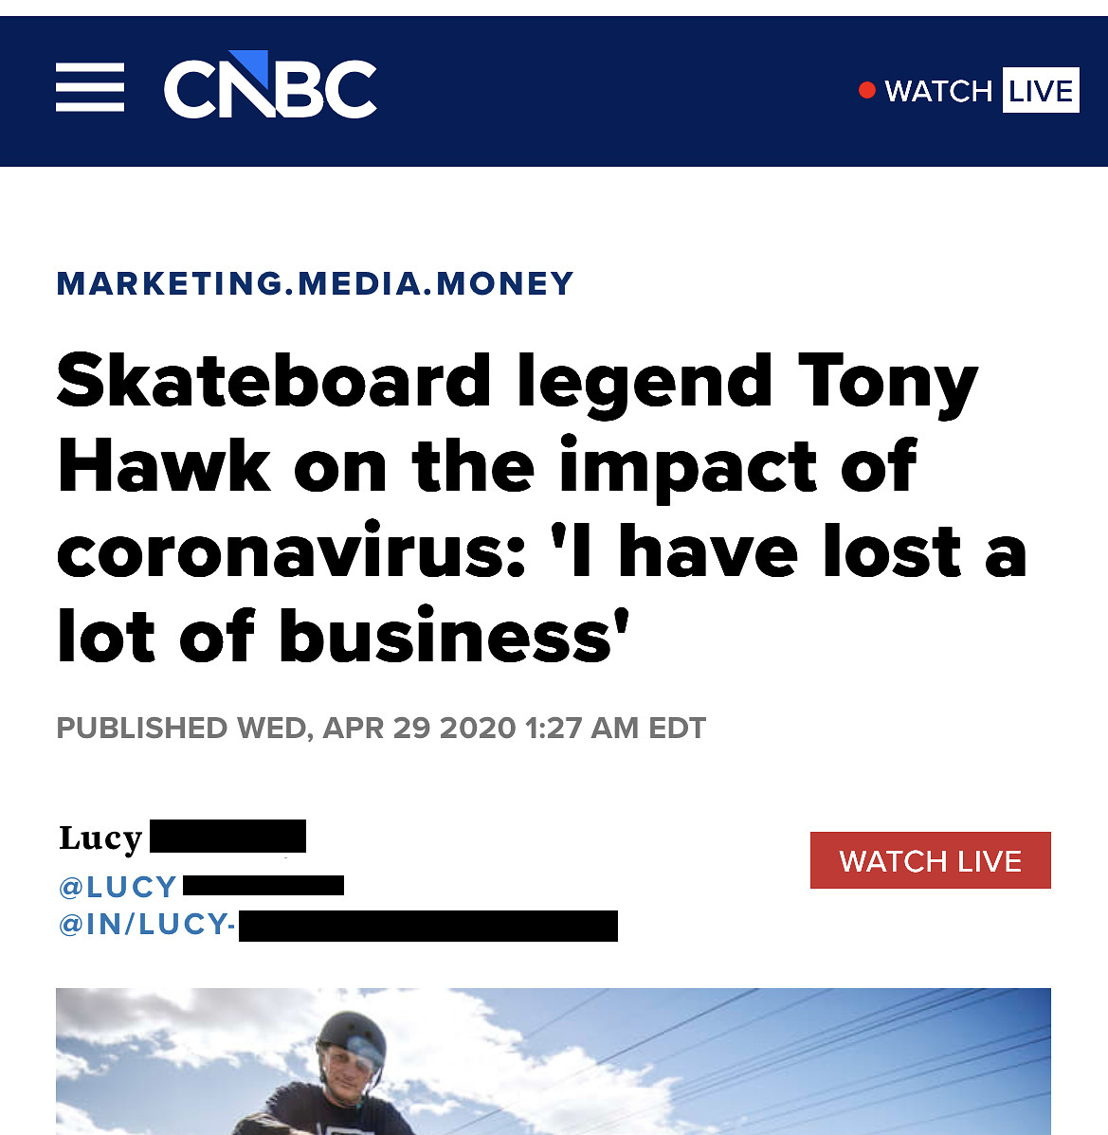Viewport: 1108px width, 1135px height.
Task: Click the CNBC logo
Action: pyautogui.click(x=270, y=88)
